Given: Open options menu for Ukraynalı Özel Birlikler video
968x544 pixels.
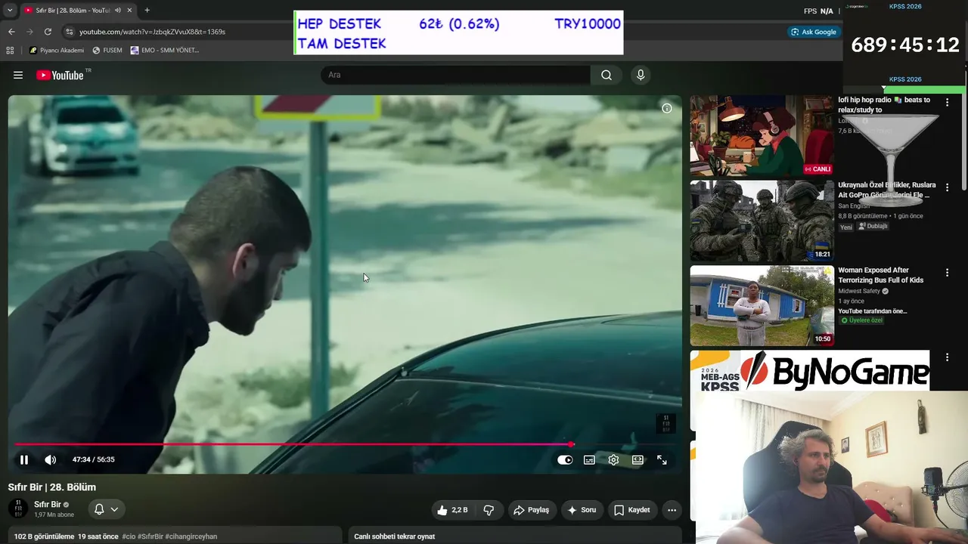Looking at the screenshot, I should coord(947,187).
